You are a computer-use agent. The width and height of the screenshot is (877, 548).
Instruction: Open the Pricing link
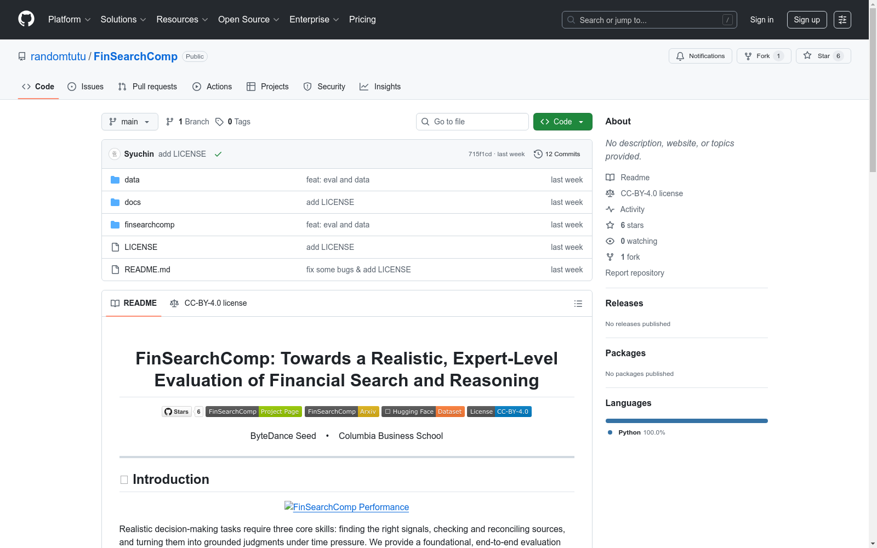coord(362,20)
